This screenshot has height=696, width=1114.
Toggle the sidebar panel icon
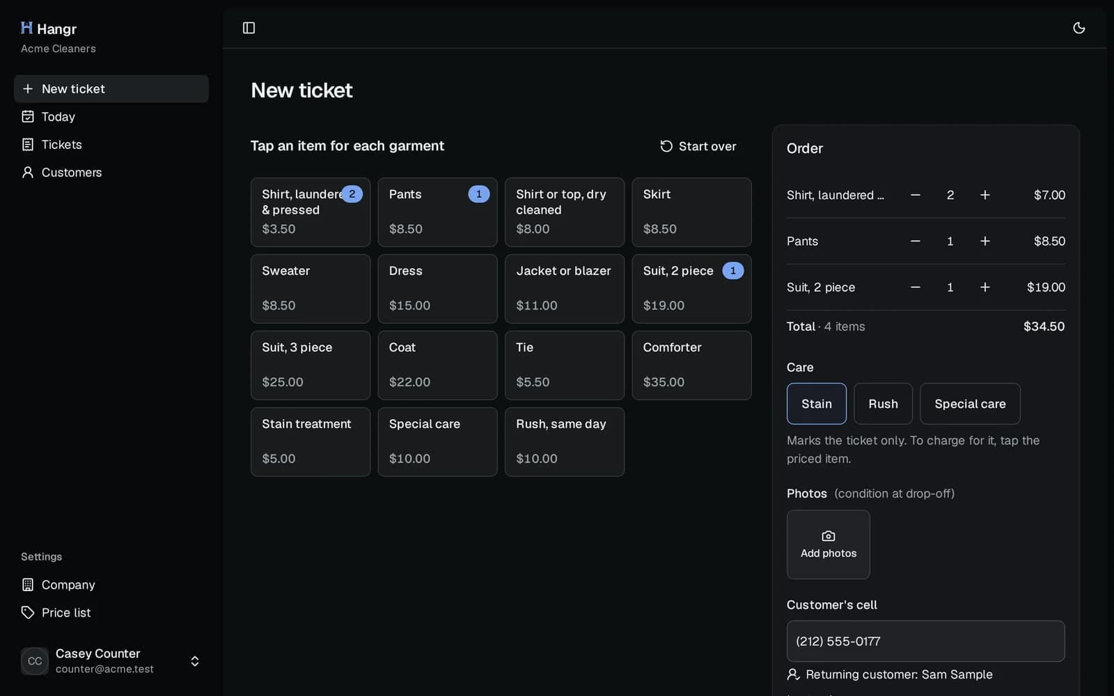249,28
